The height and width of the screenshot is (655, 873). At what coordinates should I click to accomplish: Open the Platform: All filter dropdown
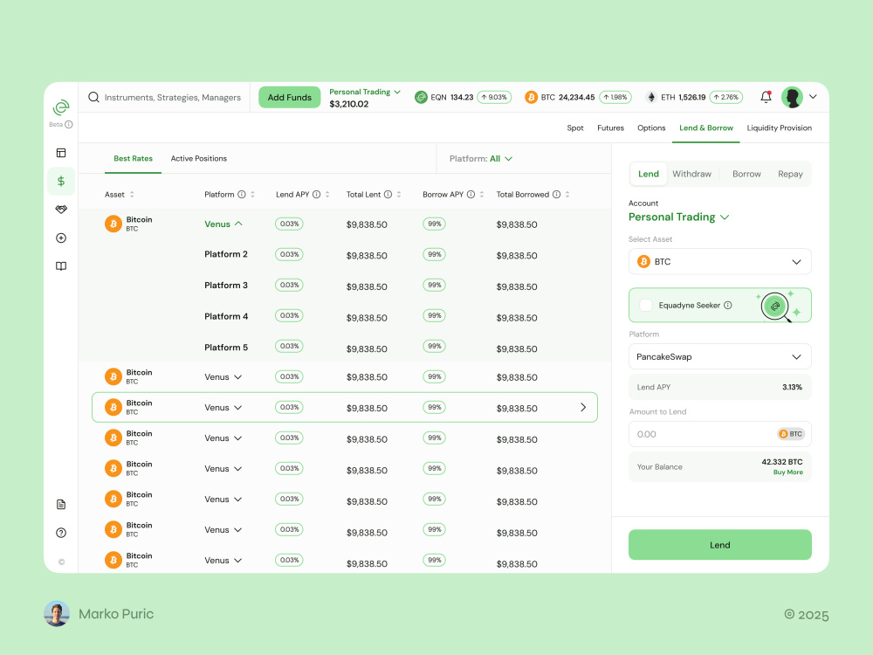click(x=480, y=159)
